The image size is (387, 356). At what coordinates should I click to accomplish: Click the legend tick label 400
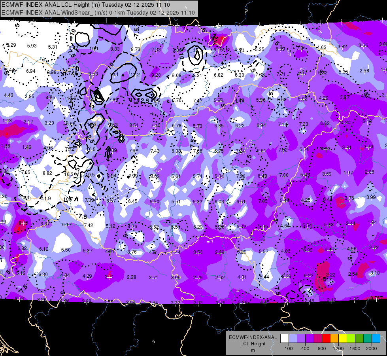pos(305,348)
